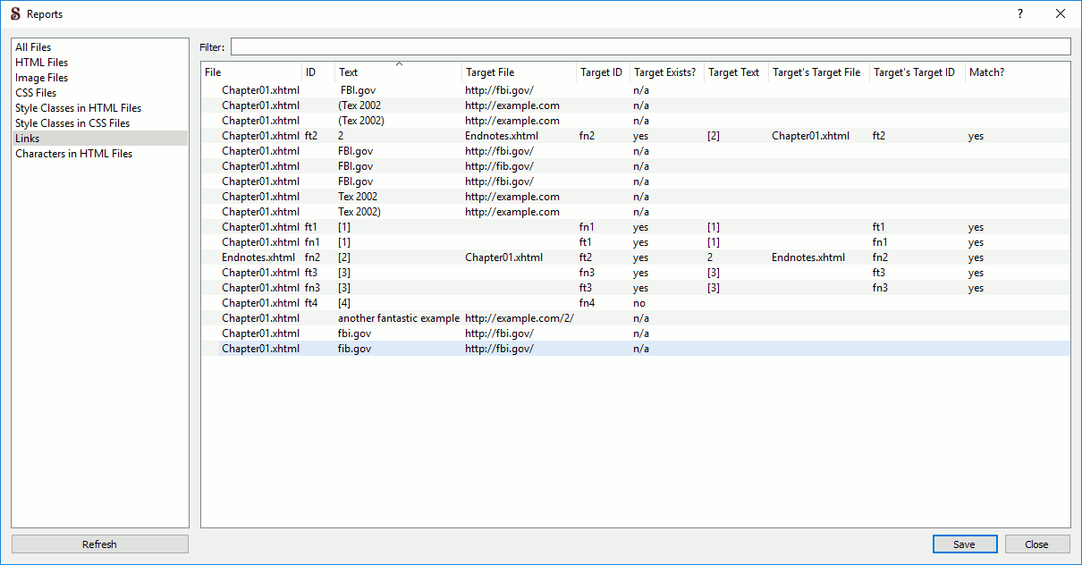Click the Refresh button
The height and width of the screenshot is (565, 1082).
pos(99,544)
